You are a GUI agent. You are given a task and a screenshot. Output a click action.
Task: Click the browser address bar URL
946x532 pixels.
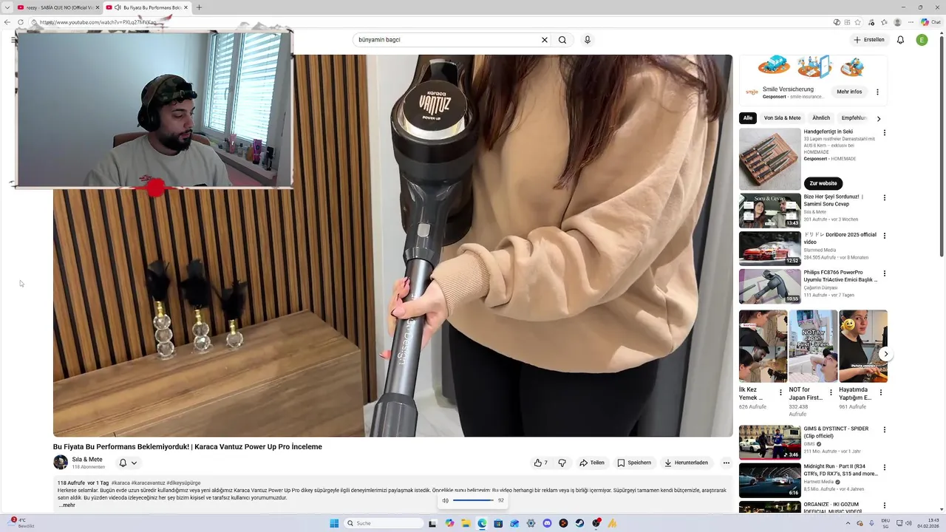98,22
